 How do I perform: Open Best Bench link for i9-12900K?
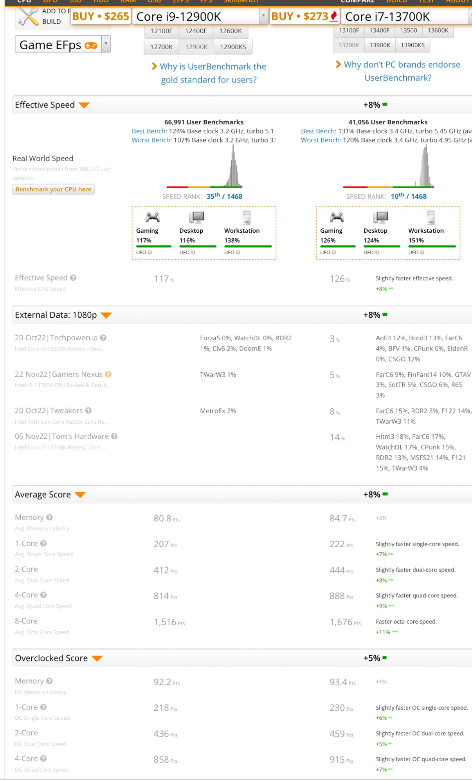click(x=149, y=131)
